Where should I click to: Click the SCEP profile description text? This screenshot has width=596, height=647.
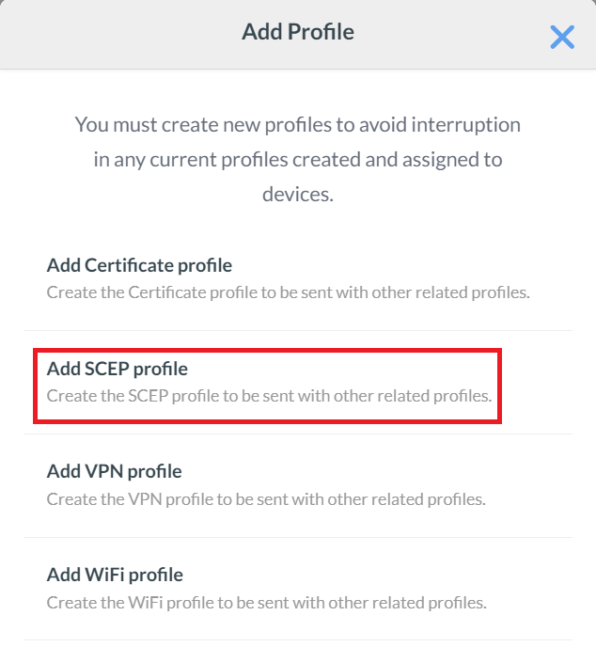coord(269,396)
